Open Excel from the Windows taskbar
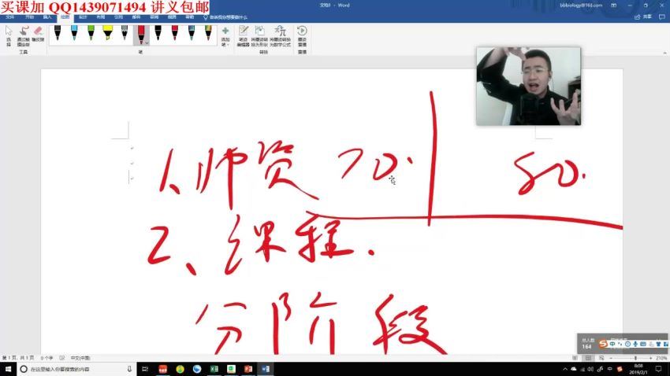Image resolution: width=670 pixels, height=376 pixels. click(214, 369)
